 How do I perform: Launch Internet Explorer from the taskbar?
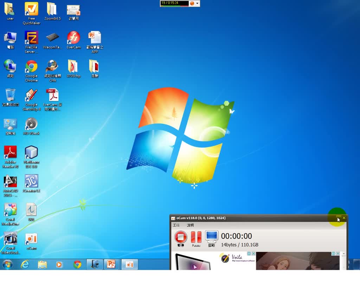(x=25, y=264)
